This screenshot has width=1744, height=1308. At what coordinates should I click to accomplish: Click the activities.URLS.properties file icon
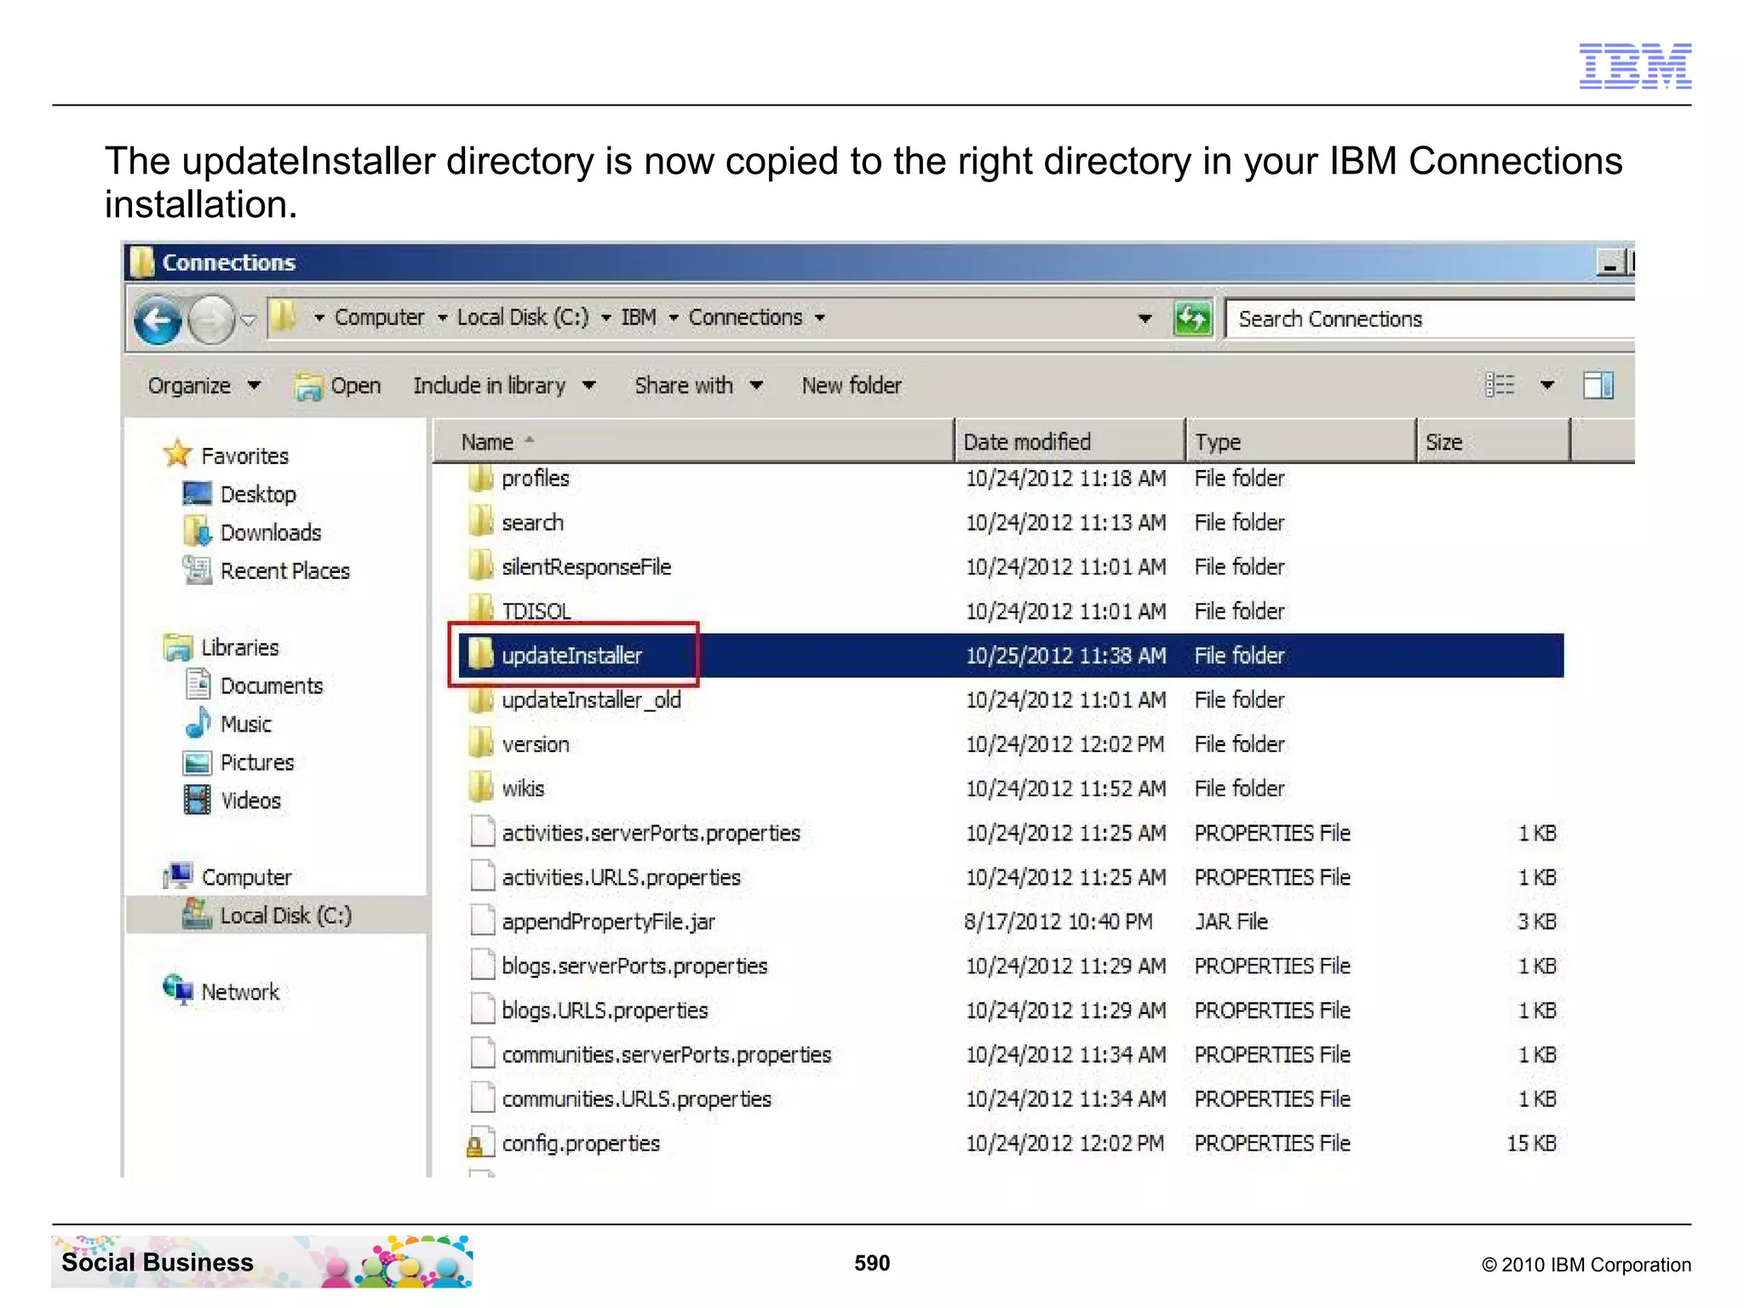(x=483, y=876)
